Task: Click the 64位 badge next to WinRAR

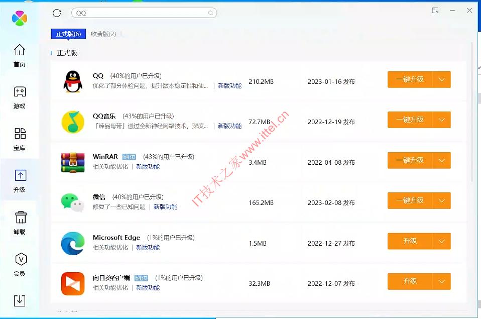Action: tap(129, 157)
